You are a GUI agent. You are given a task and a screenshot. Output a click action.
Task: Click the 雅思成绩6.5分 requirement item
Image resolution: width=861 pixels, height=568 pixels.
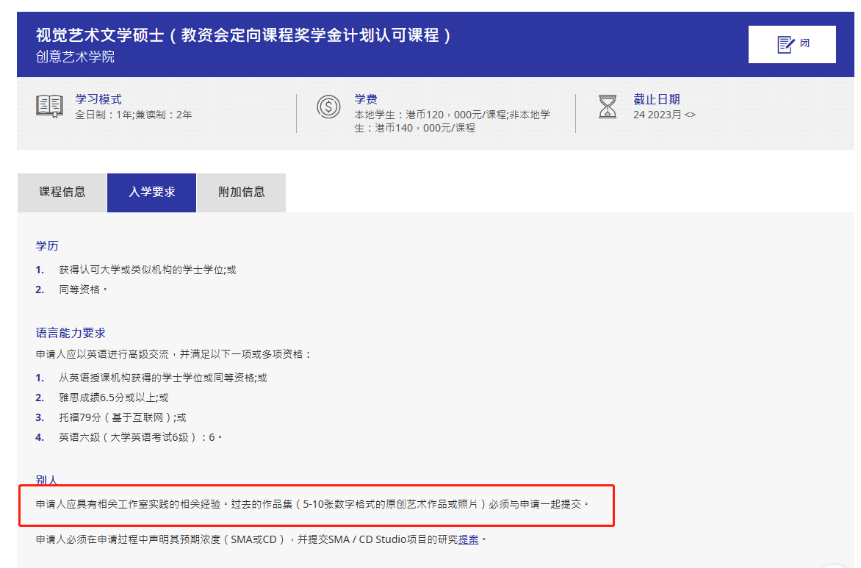click(x=114, y=398)
